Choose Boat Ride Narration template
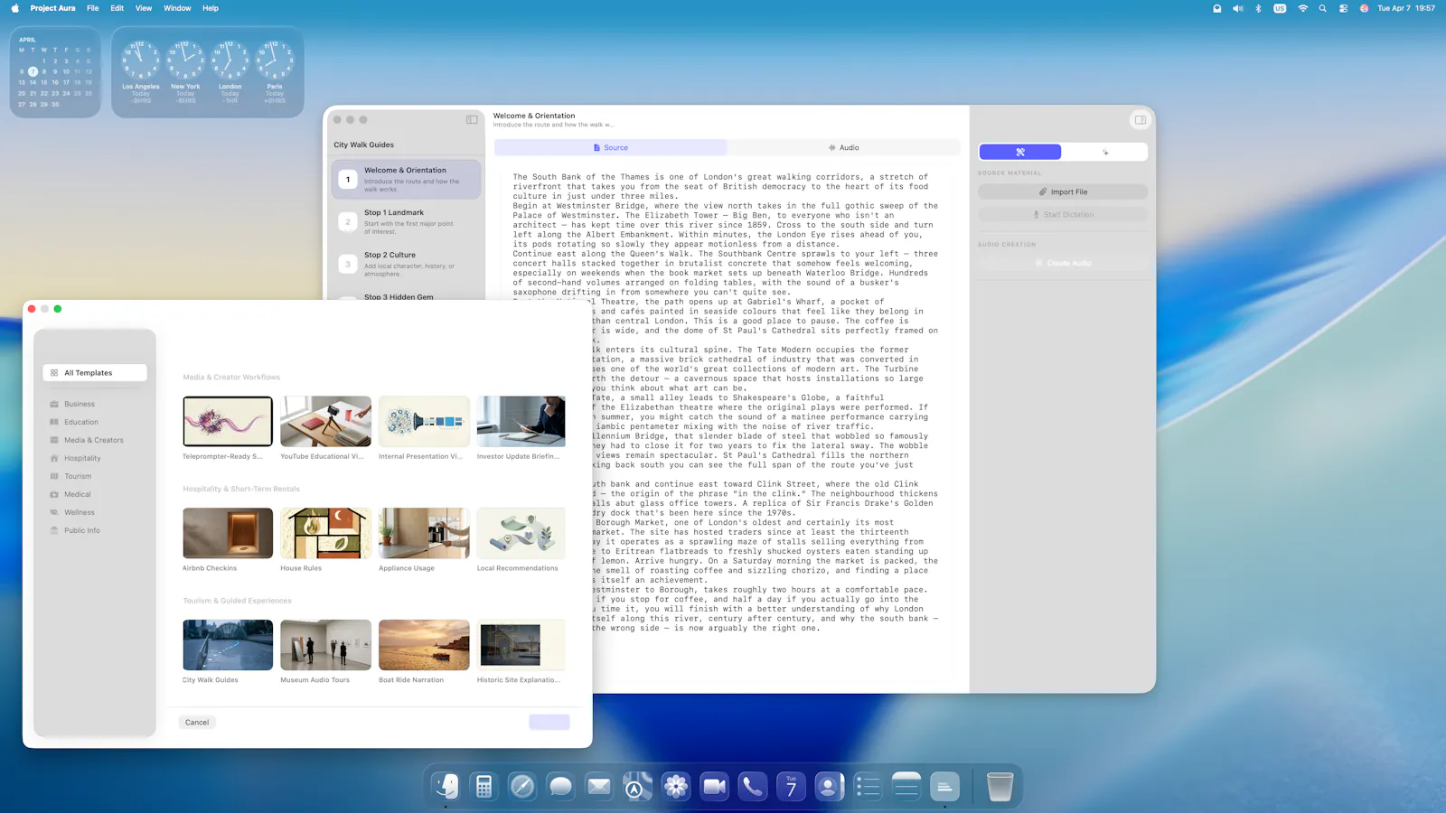 point(424,645)
